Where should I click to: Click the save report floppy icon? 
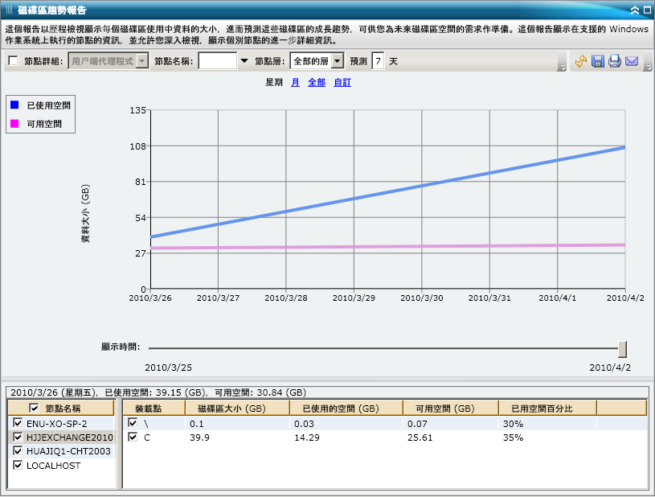coord(598,61)
